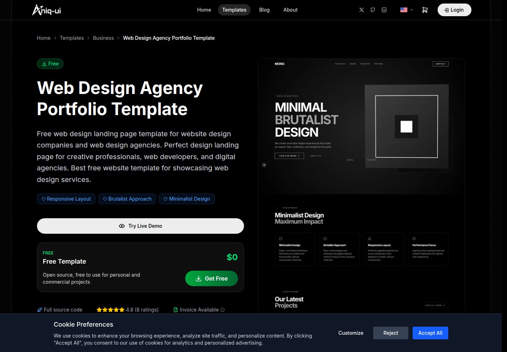Click the template preview thumbnail
Viewport: 507px width, 352px height.
coord(362,186)
